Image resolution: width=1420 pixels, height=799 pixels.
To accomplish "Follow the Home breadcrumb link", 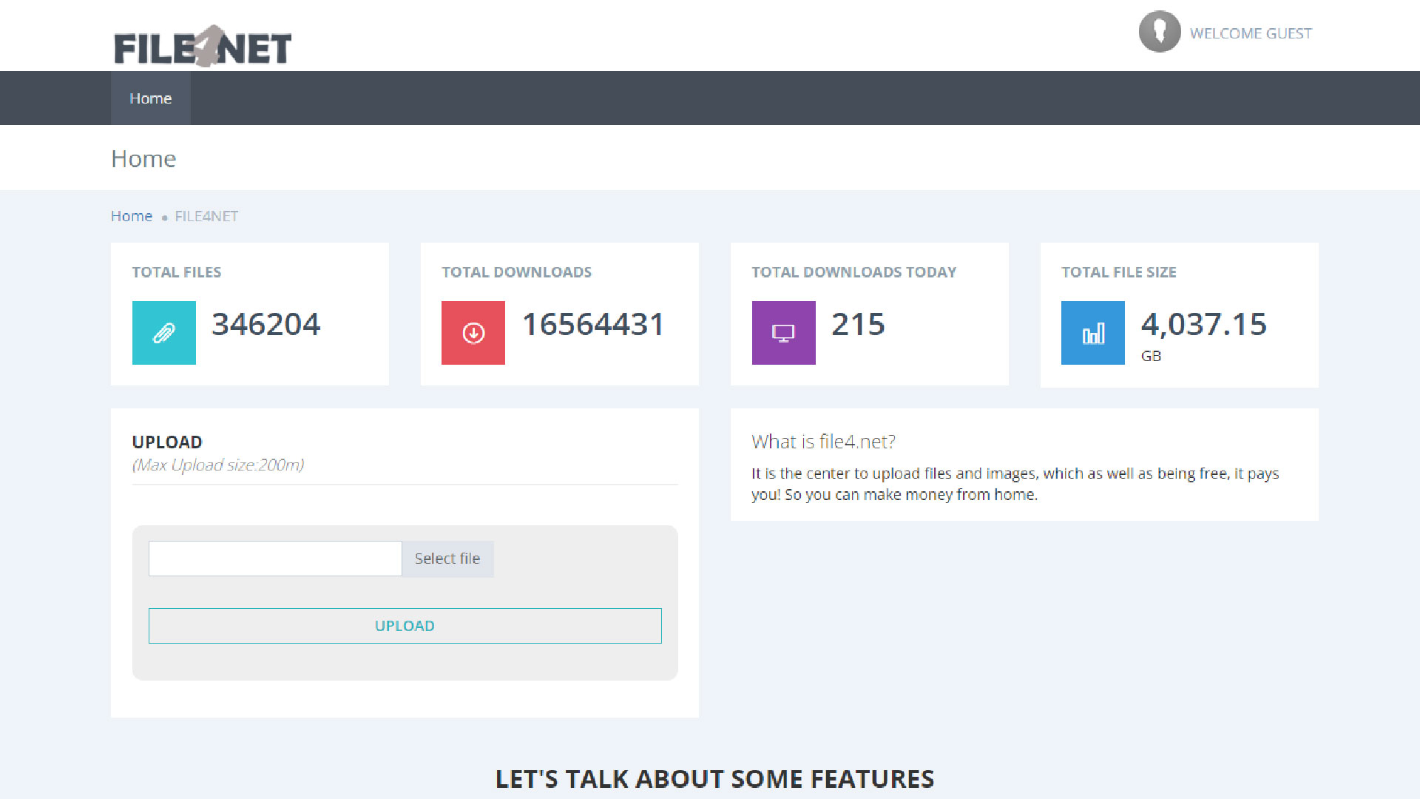I will click(x=132, y=216).
